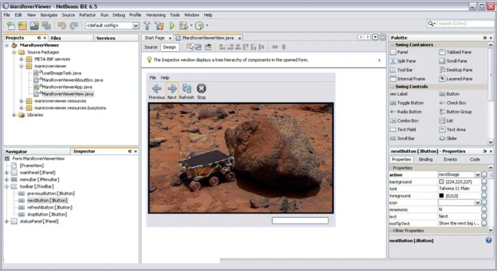497x271 pixels.
Task: Click the New Project toolbar icon
Action: click(x=22, y=26)
